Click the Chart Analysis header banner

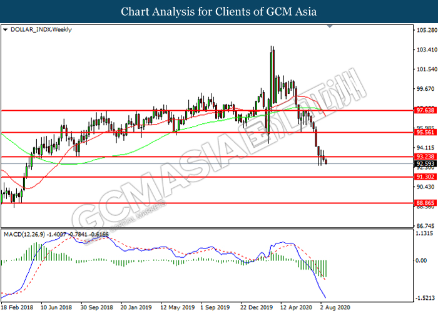point(219,11)
